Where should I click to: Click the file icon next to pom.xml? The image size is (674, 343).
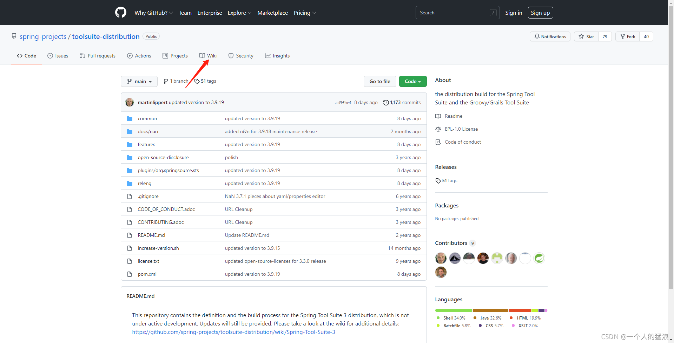[130, 274]
